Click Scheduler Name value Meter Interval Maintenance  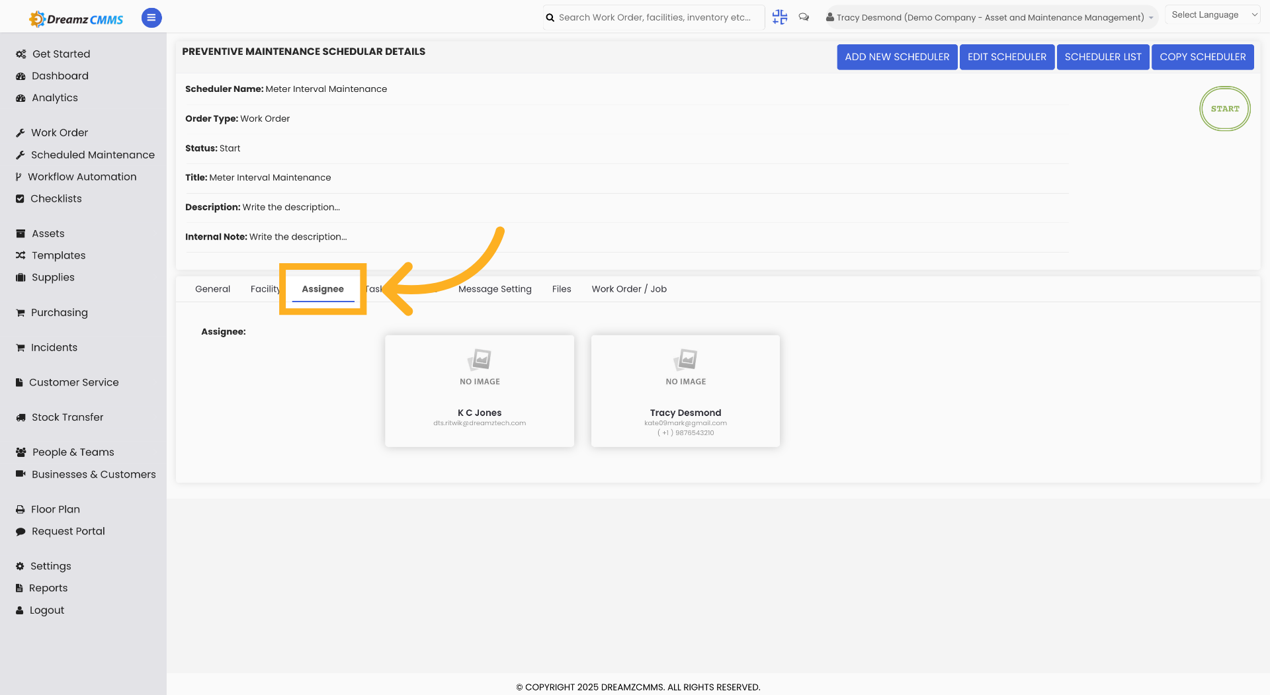[326, 89]
